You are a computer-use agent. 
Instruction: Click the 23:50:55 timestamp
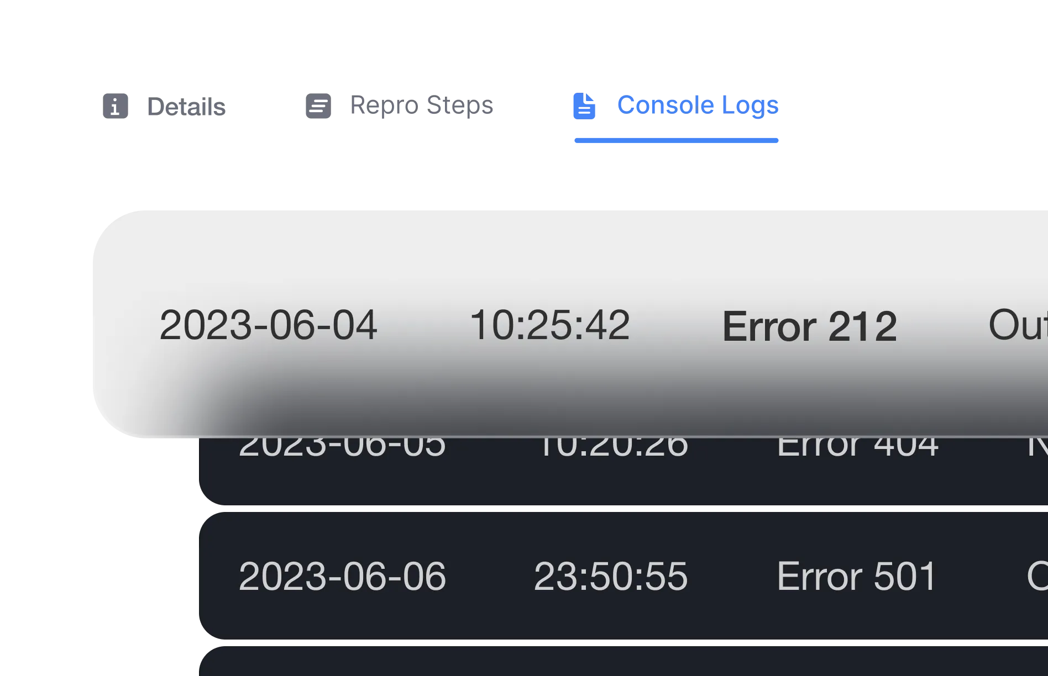pos(610,577)
